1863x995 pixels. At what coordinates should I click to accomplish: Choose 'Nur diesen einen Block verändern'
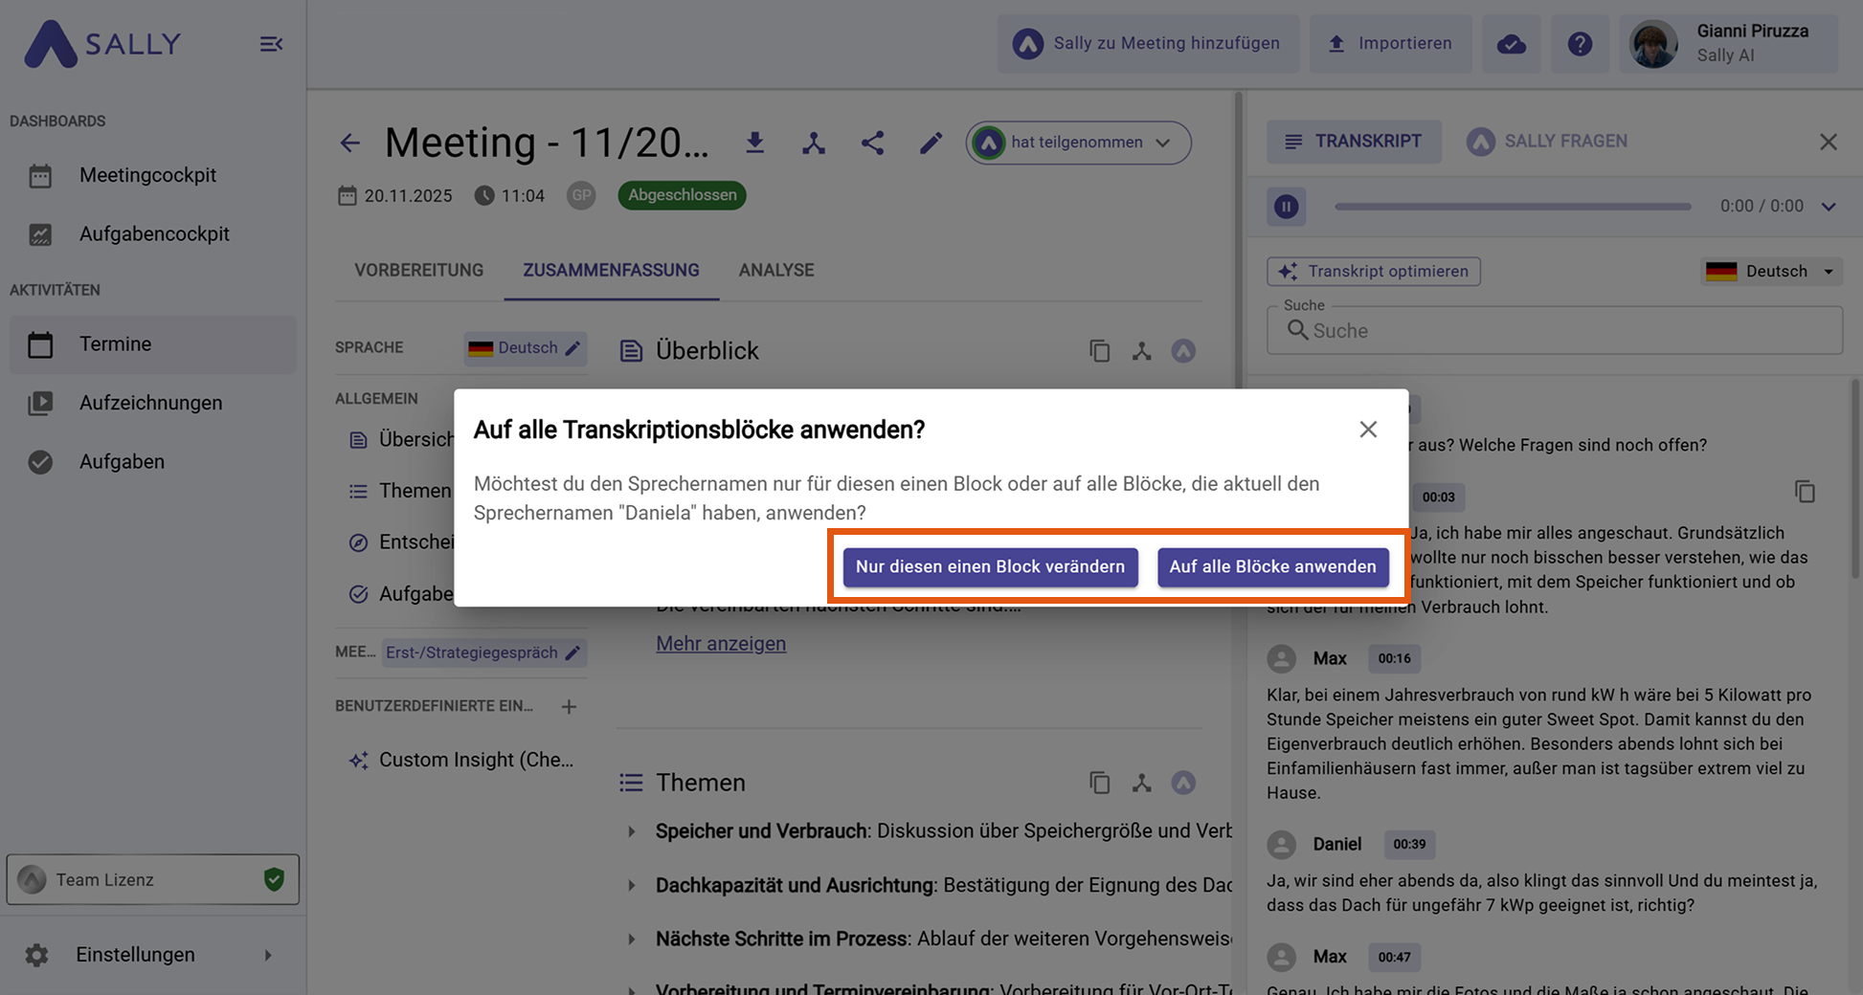click(990, 566)
